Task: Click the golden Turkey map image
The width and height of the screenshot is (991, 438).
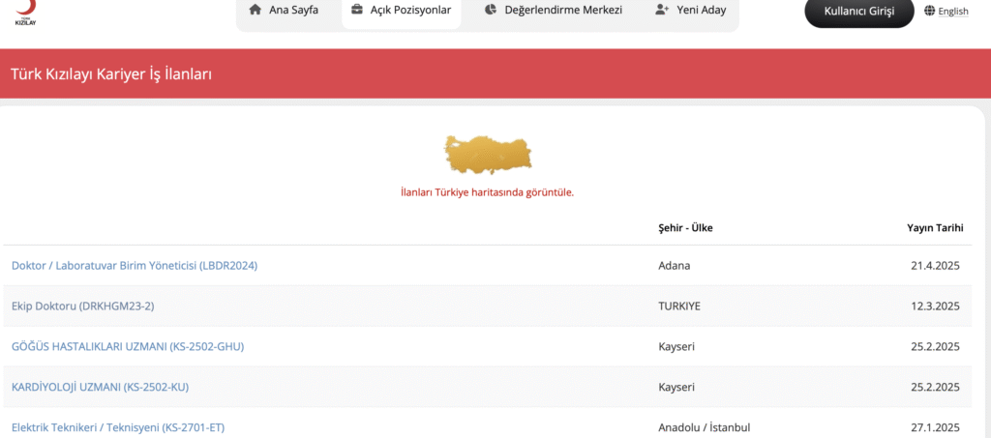Action: click(x=488, y=155)
